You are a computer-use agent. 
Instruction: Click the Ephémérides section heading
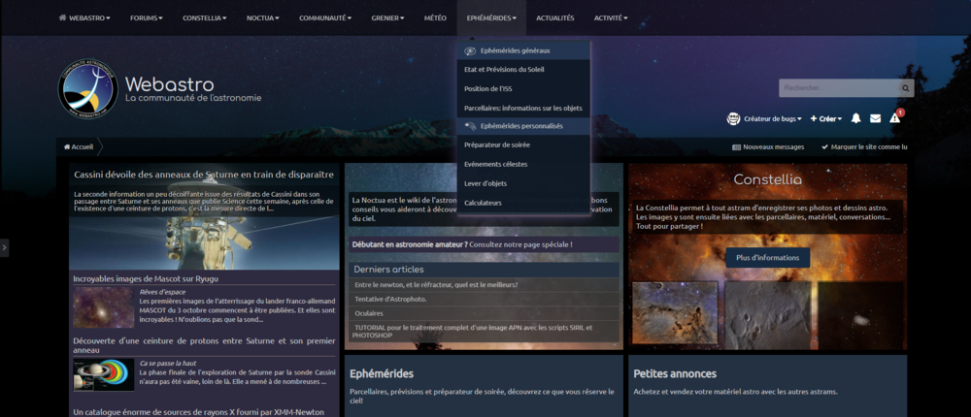(382, 373)
